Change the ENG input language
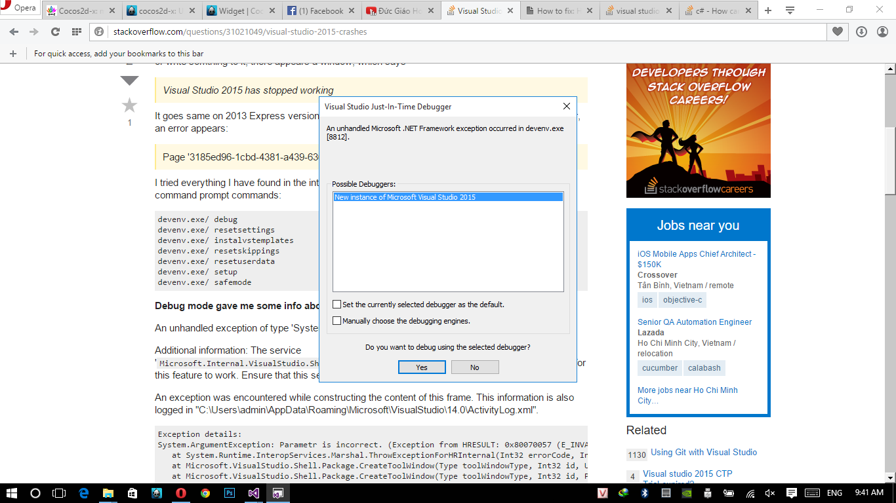The image size is (896, 503). (834, 493)
